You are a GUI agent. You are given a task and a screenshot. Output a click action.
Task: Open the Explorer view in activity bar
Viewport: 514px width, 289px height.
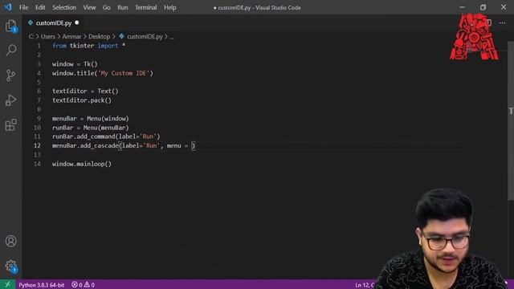click(10, 26)
